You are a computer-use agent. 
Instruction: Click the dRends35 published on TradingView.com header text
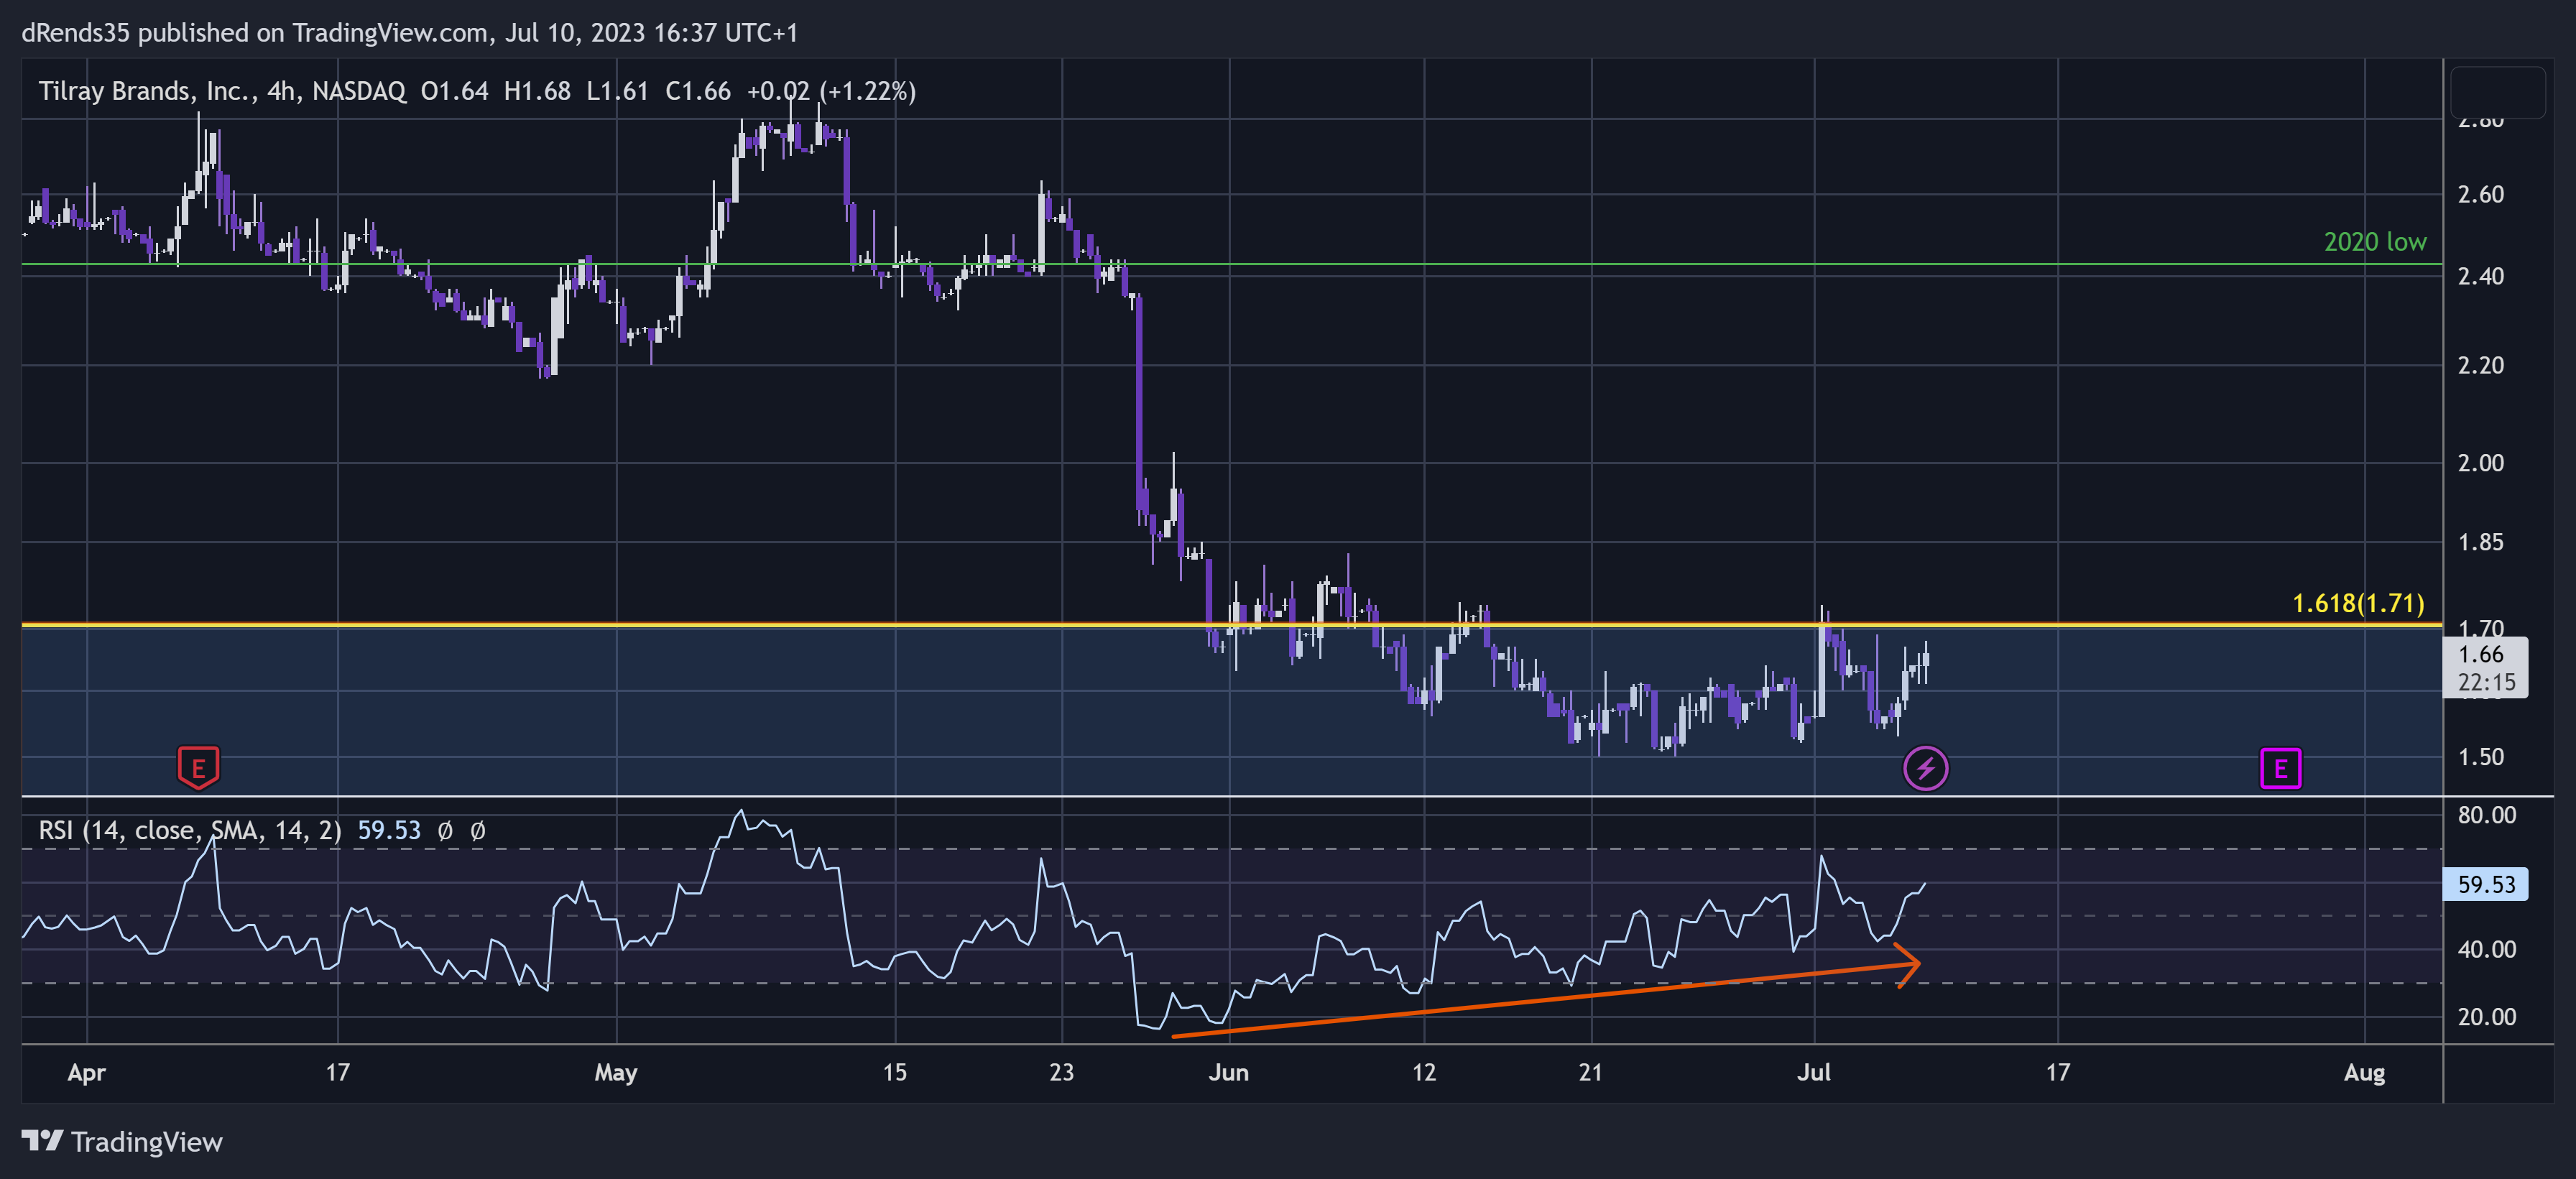(409, 33)
